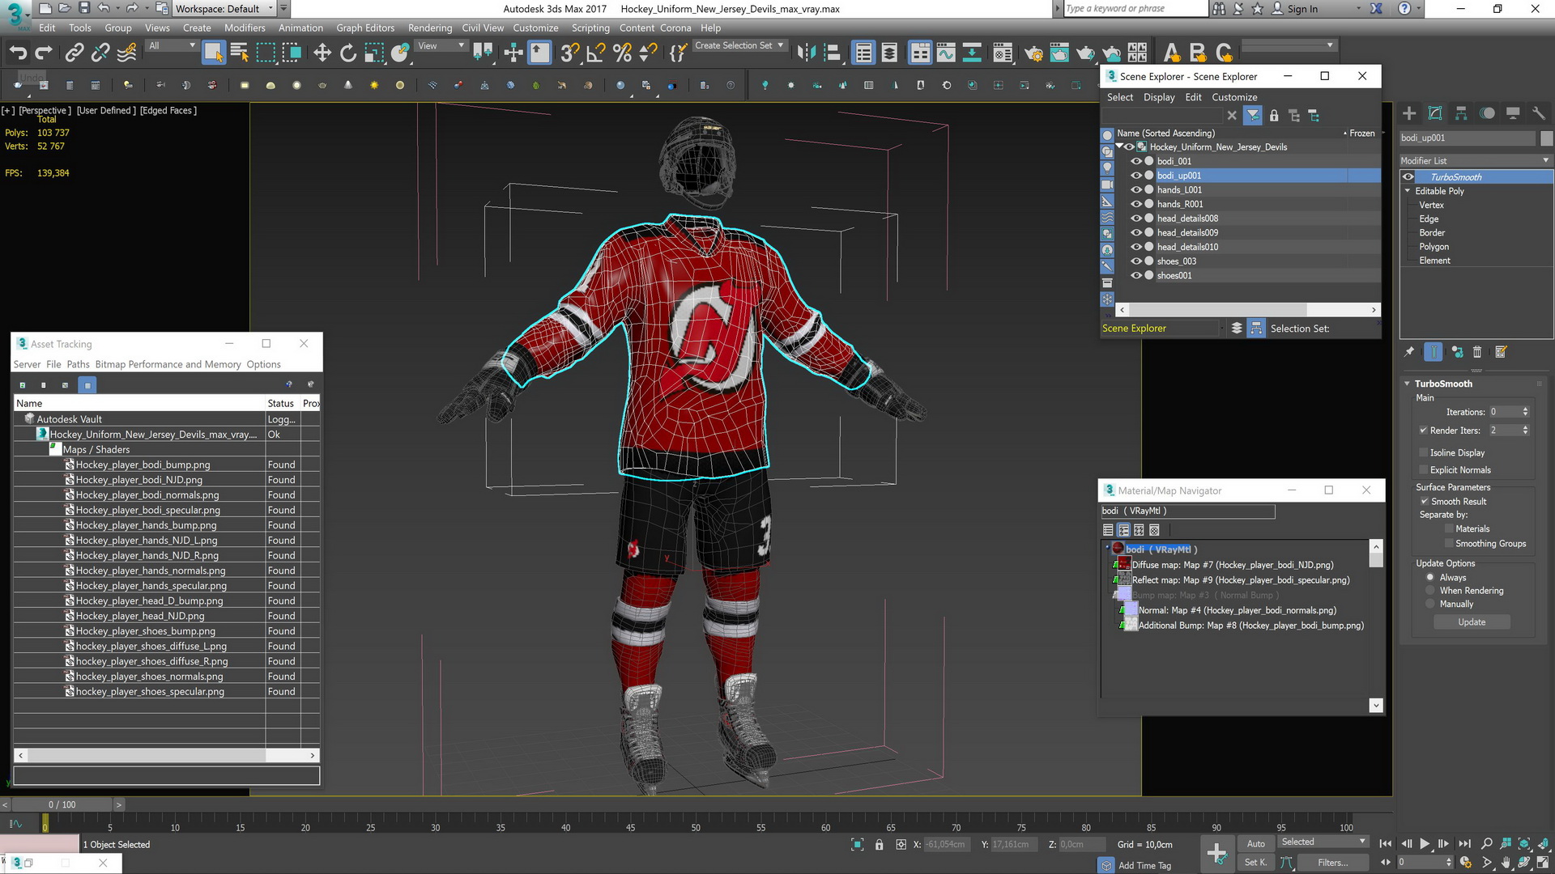Activate the Select and Scale tool
1555x874 pixels.
click(x=374, y=53)
